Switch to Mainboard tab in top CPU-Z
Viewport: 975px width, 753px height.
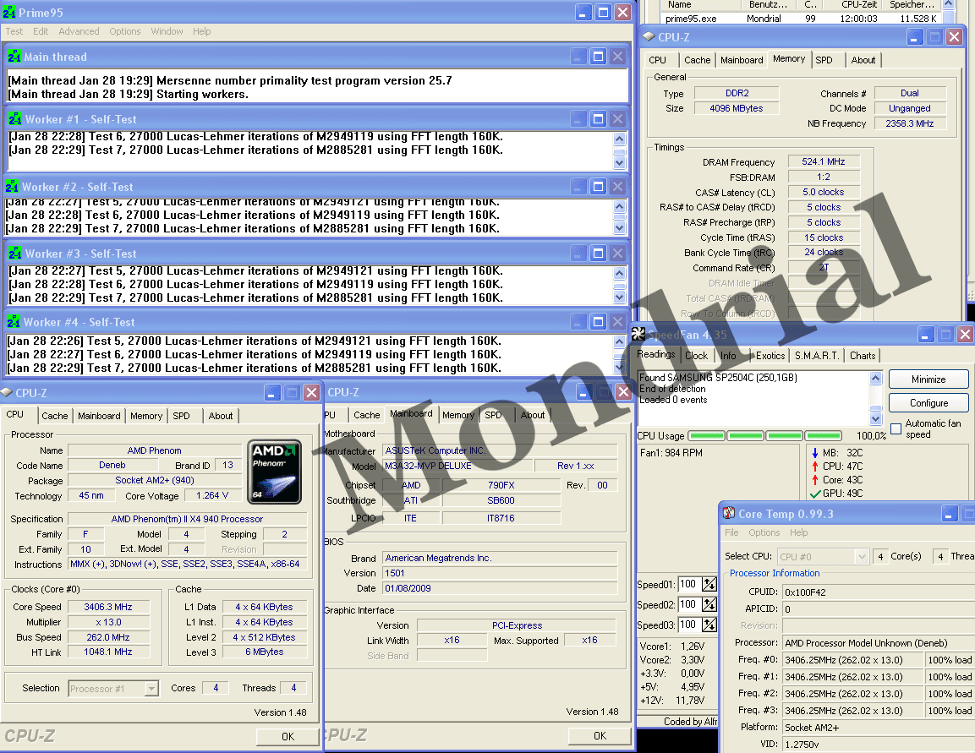coord(742,60)
